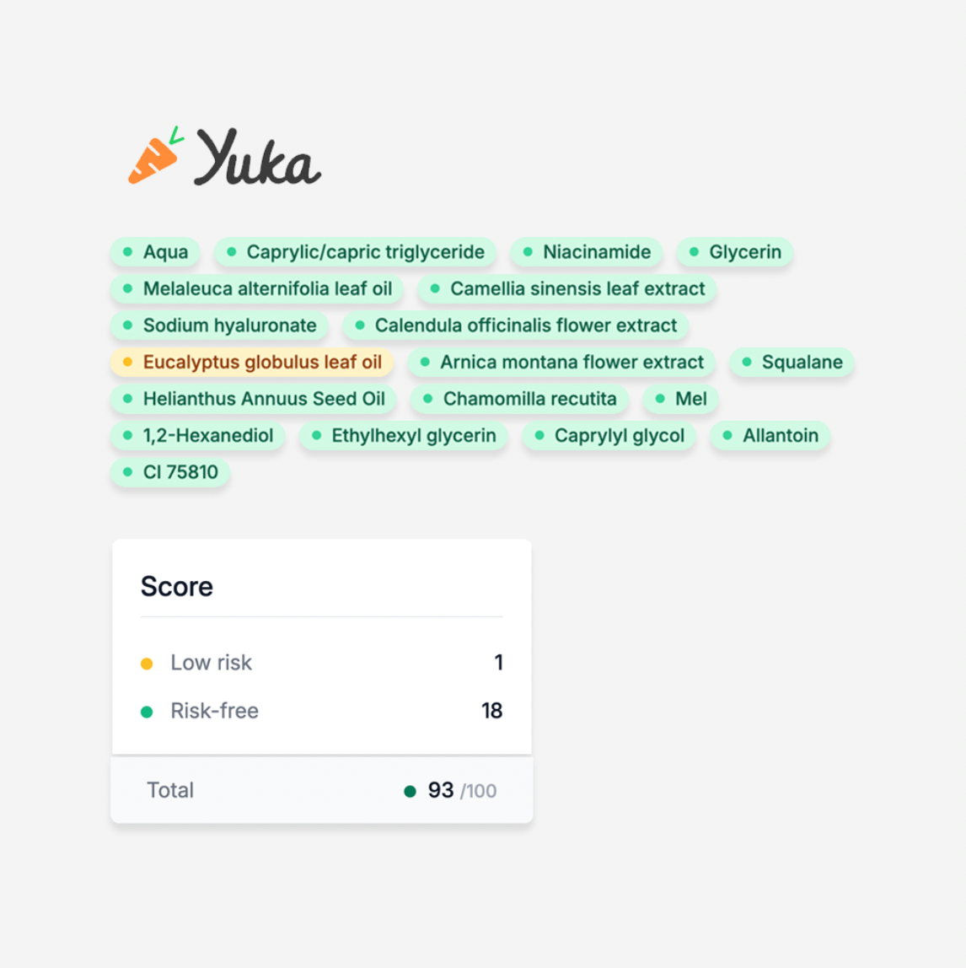Open Helianthus Annuus Seed Oil chip
The width and height of the screenshot is (966, 968).
[253, 399]
